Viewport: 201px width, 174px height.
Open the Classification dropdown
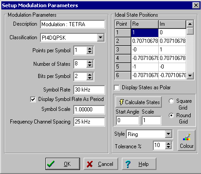[x=100, y=37]
